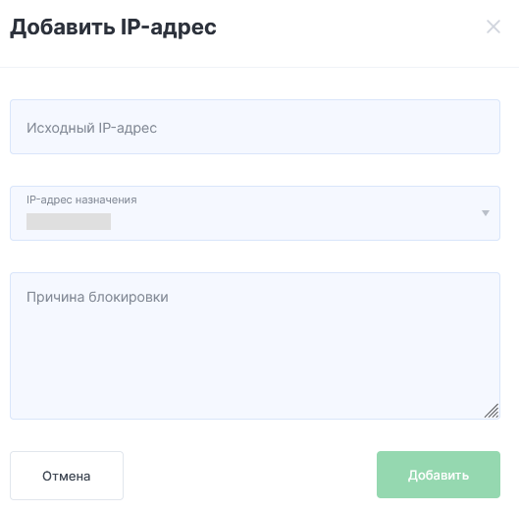
Task: Cancel adding the IP address
Action: point(67,476)
